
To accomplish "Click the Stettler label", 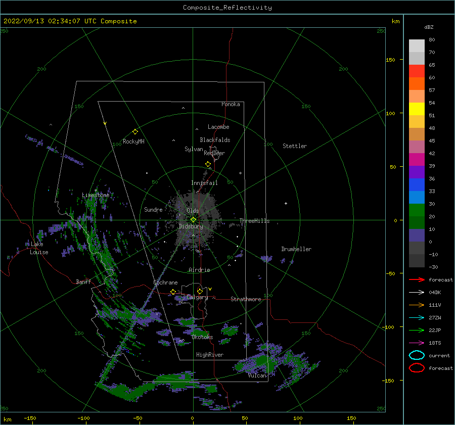I will [x=295, y=146].
